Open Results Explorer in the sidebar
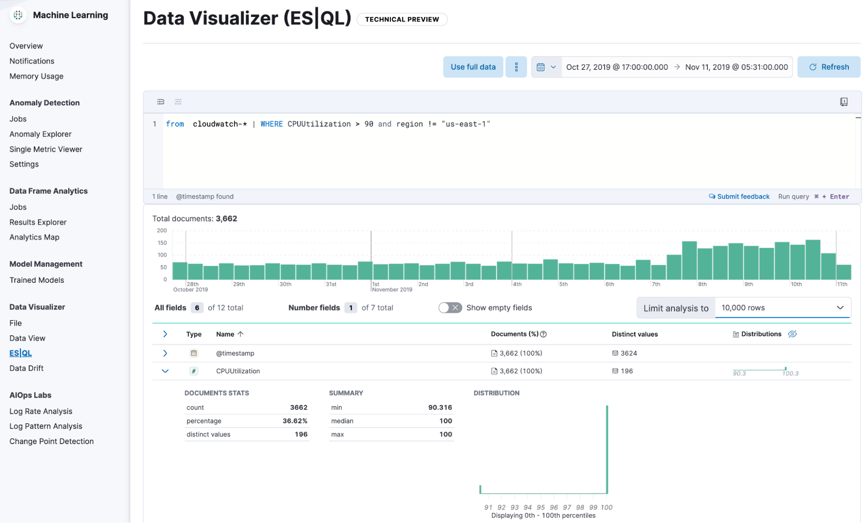 38,222
